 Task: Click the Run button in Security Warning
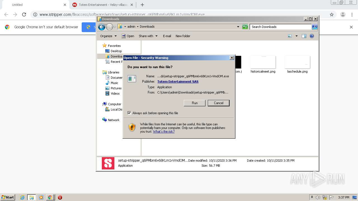195,103
